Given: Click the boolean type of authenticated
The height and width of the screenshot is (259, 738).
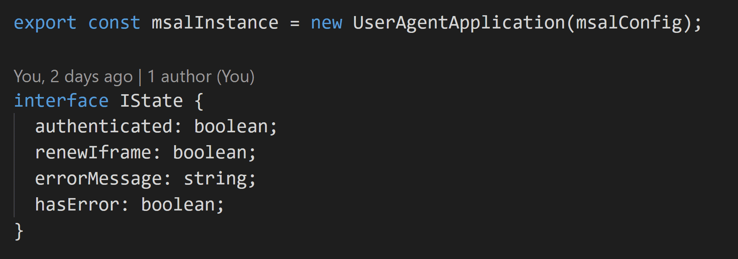Looking at the screenshot, I should tap(231, 127).
